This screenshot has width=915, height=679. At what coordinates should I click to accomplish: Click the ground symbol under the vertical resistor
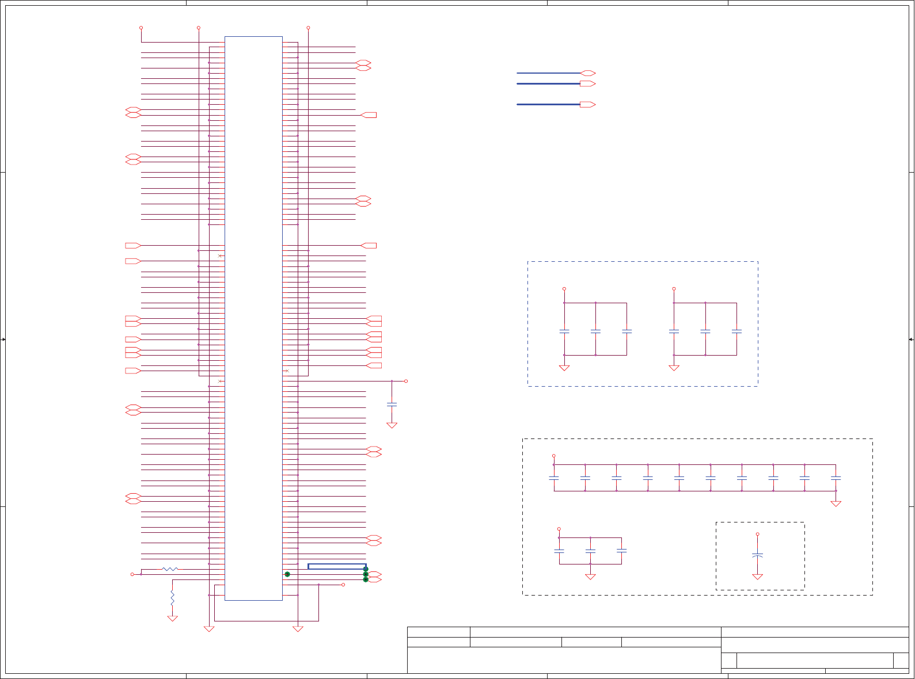pyautogui.click(x=172, y=619)
